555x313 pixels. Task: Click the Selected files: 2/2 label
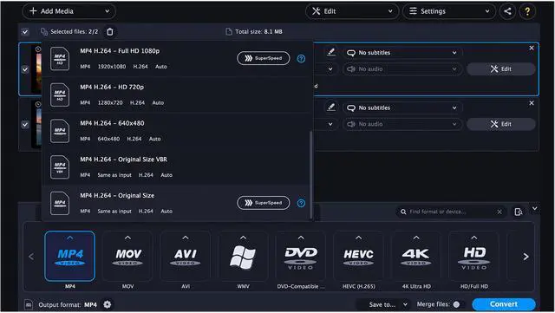(x=74, y=31)
